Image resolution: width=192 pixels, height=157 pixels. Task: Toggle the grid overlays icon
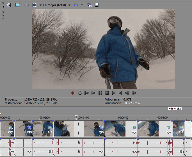pyautogui.click(x=76, y=5)
